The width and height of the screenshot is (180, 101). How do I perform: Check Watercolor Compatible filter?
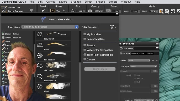[84, 50]
